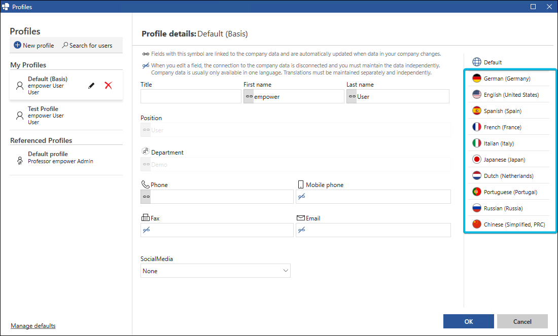
Task: Click the First name field containing empower
Action: (294, 96)
